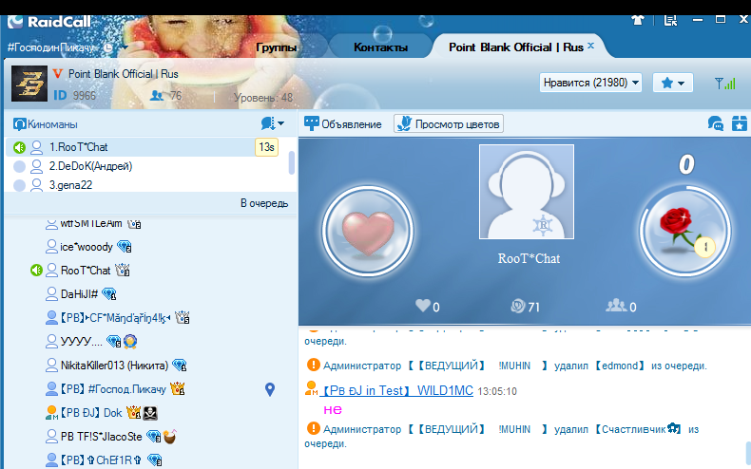Toggle the status circle next to 3.gena22
751x469 pixels.
click(19, 185)
